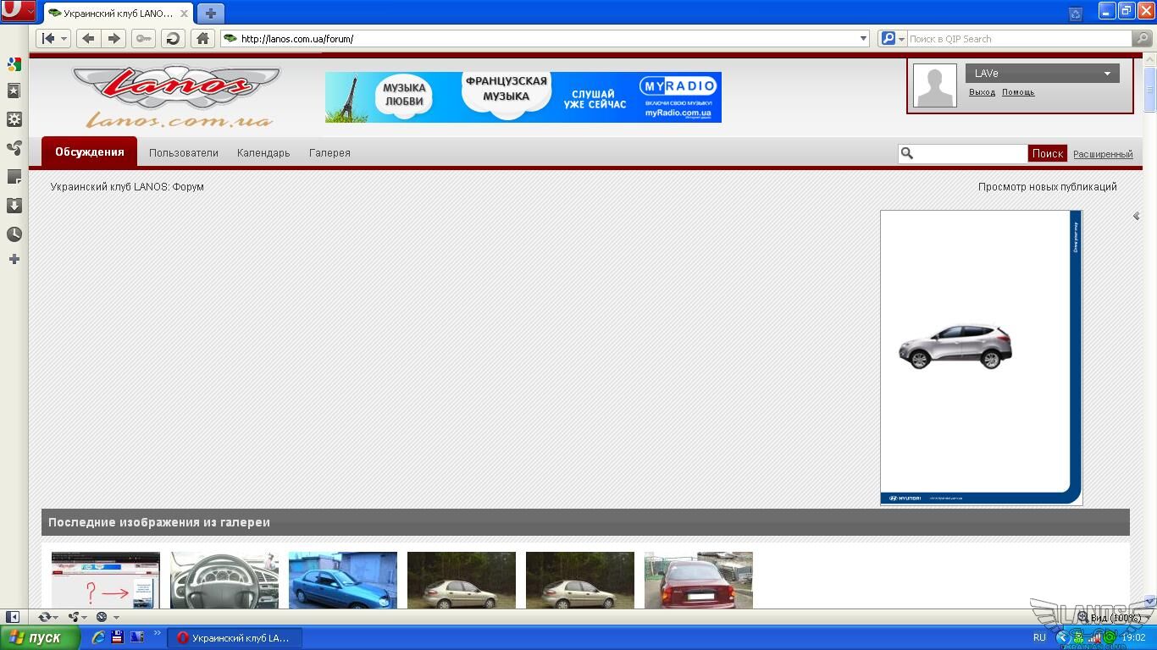Toggle the side panel visibility button
Viewport: 1157px width, 650px height.
pos(13,617)
